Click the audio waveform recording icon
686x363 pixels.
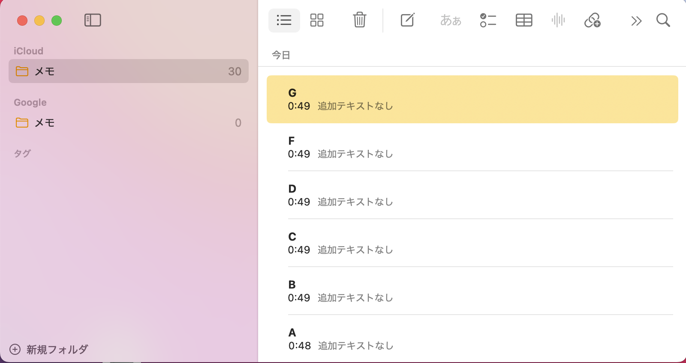pyautogui.click(x=558, y=20)
